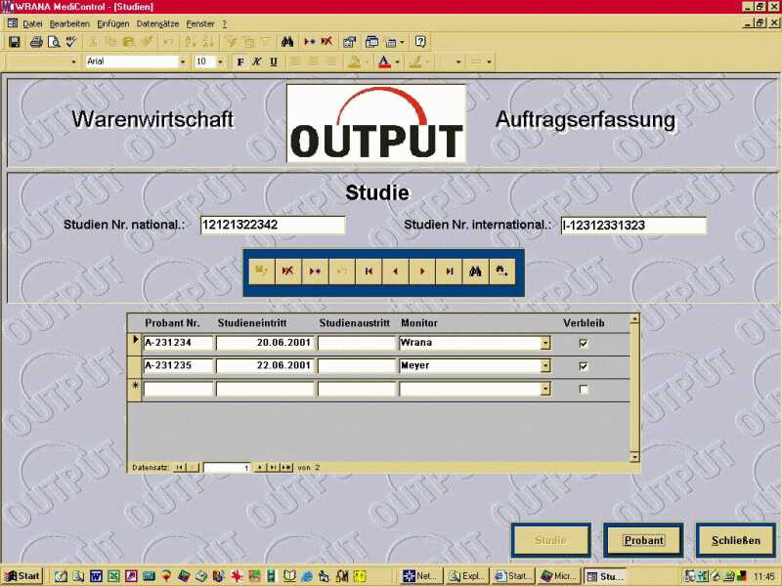Click the Proband button
This screenshot has width=782, height=586.
pyautogui.click(x=643, y=540)
